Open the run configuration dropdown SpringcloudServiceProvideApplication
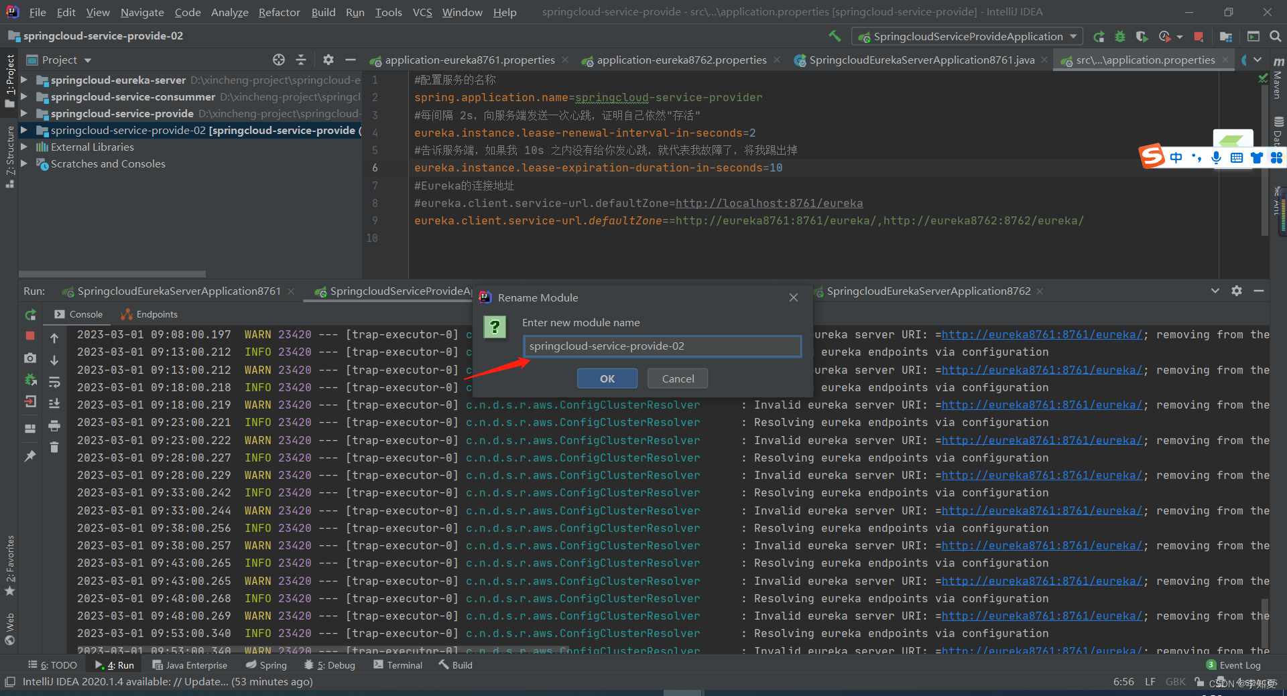Viewport: 1287px width, 696px height. [x=967, y=36]
